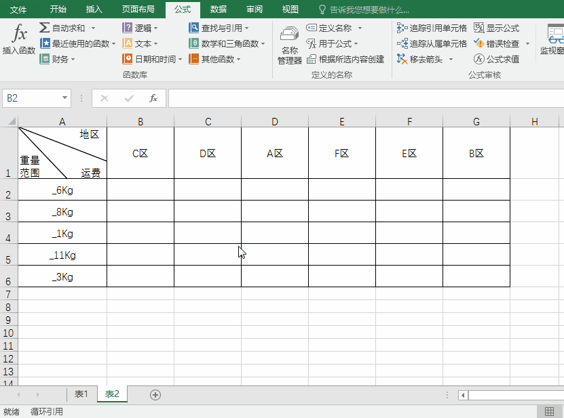
Task: Click the previous sheet navigation arrow
Action: 18,395
